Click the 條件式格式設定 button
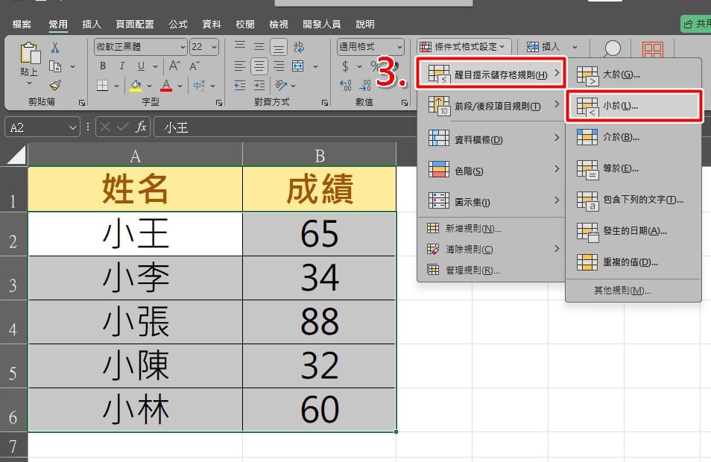The height and width of the screenshot is (462, 711). [464, 47]
